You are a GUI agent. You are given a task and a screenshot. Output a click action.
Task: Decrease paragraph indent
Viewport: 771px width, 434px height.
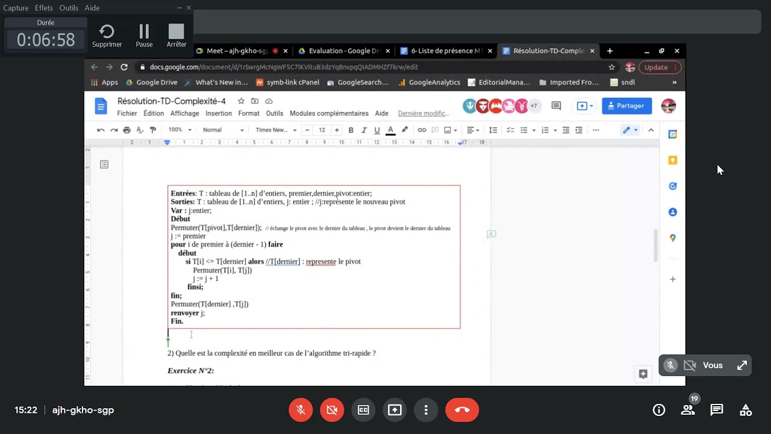click(x=566, y=130)
